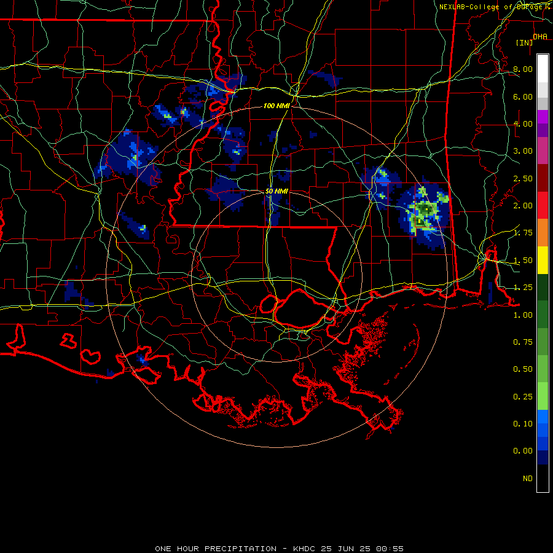Screen dimensions: 553x553
Task: Click the '50 NMI' range ring label
Action: click(x=276, y=191)
